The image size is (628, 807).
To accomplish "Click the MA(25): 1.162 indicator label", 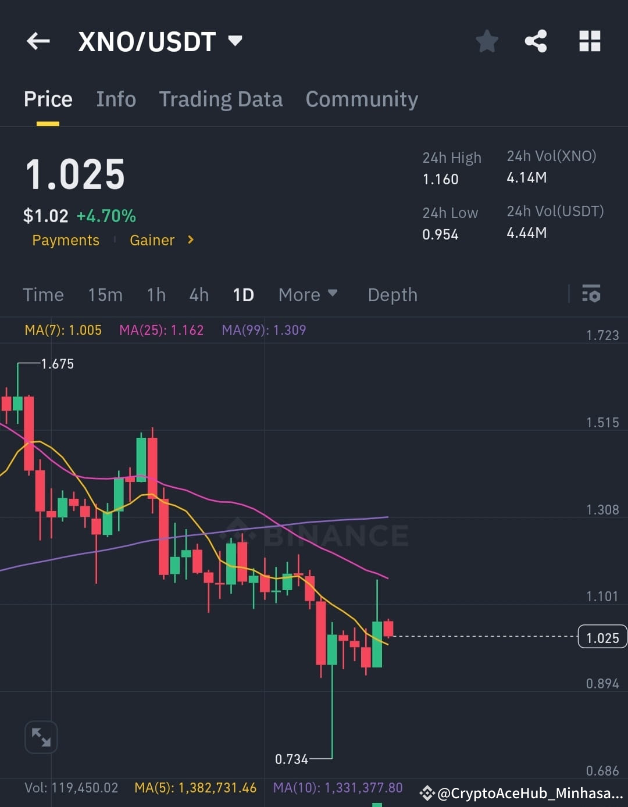I will tap(162, 330).
